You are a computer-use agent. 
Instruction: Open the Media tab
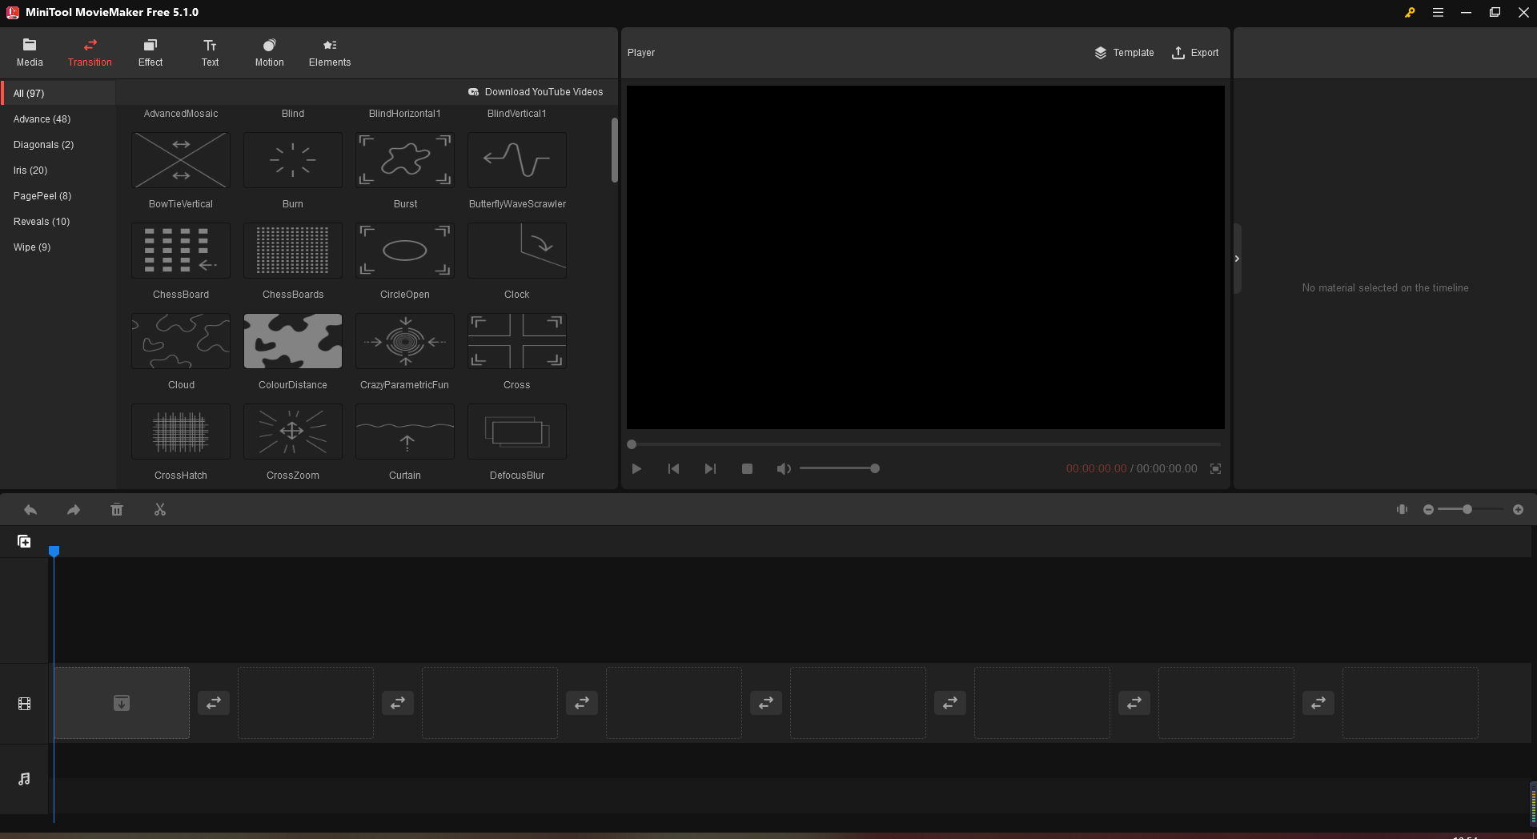30,53
